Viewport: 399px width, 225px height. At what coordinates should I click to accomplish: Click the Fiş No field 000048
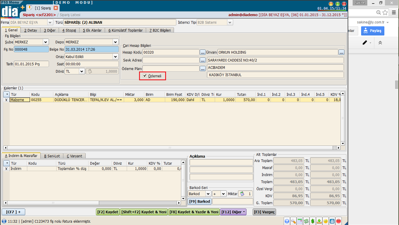click(x=31, y=49)
